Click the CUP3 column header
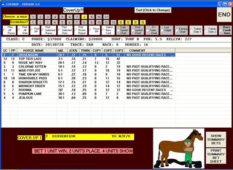Viewport: 233px width, 170px height. (x=119, y=50)
